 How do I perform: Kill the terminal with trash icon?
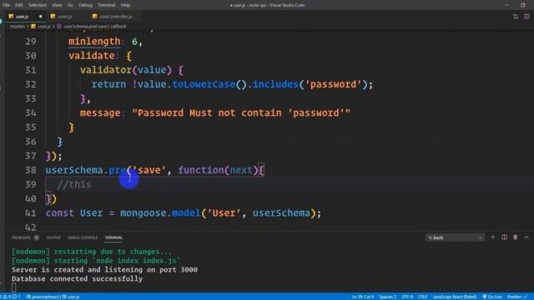(516, 237)
